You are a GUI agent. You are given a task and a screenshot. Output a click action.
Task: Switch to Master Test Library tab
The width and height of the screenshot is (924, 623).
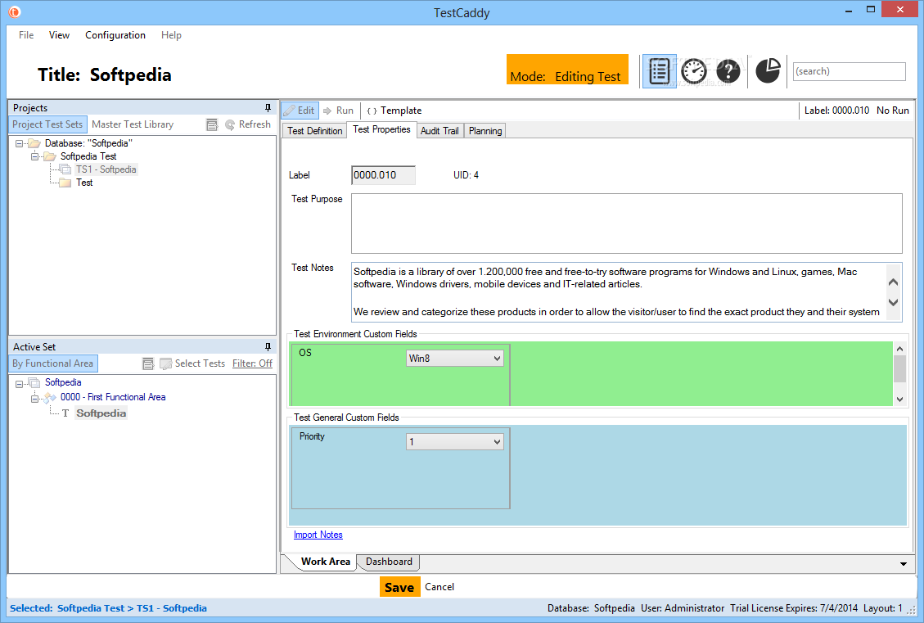tap(133, 124)
